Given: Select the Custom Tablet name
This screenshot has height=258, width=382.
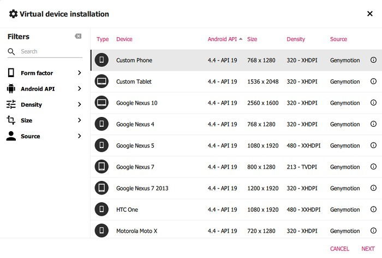Looking at the screenshot, I should (x=134, y=81).
